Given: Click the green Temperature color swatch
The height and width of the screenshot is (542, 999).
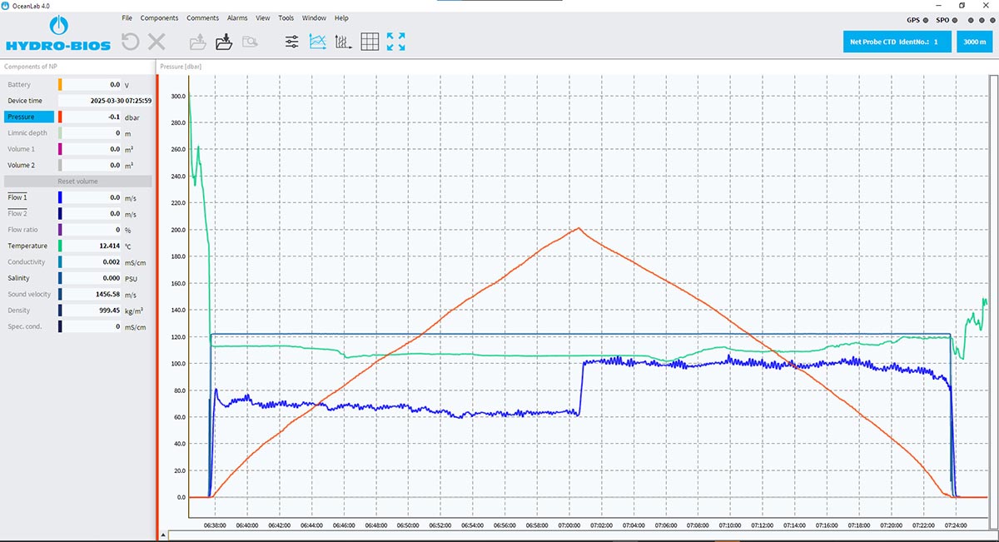Looking at the screenshot, I should pos(60,246).
